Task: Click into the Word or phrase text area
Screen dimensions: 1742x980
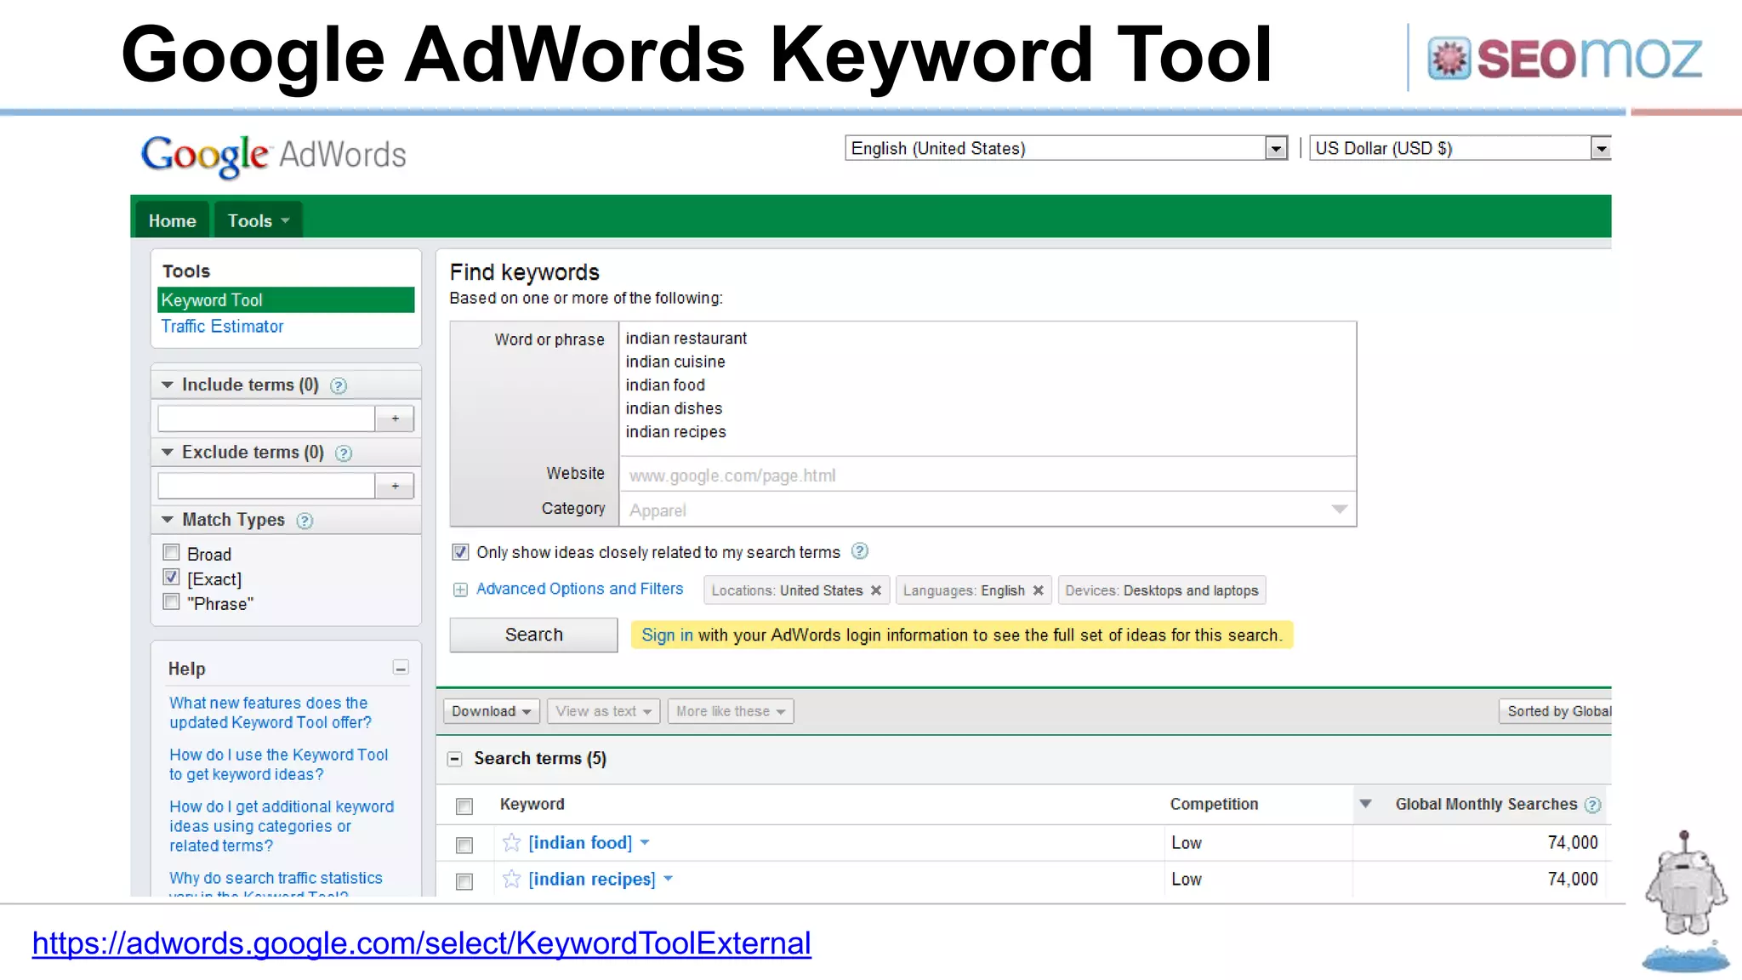Action: [x=988, y=388]
